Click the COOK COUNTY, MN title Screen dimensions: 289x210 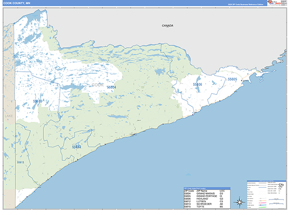(16, 3)
